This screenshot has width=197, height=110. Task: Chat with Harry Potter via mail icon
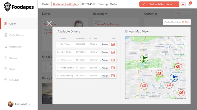click(113, 52)
